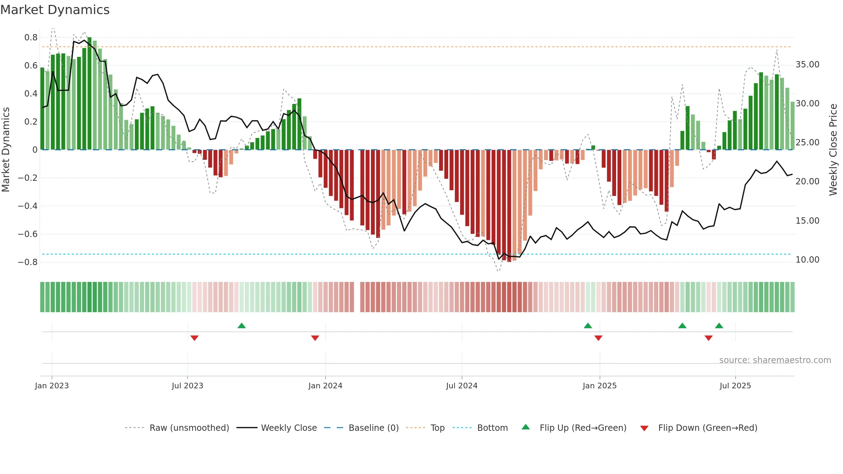Toggle the Baseline (0) legend entry
The image size is (843, 474).
point(361,428)
